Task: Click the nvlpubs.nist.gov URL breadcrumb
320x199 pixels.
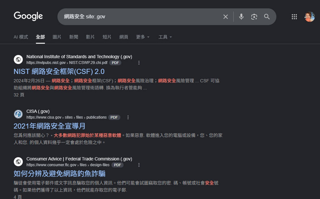Action: (x=67, y=63)
